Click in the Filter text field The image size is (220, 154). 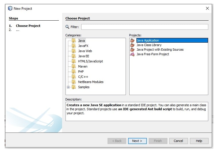click(145, 27)
